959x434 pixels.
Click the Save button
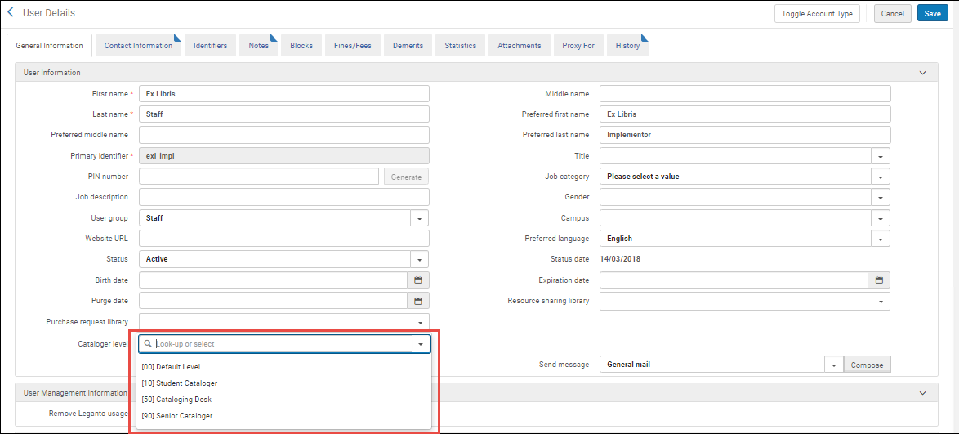[933, 13]
